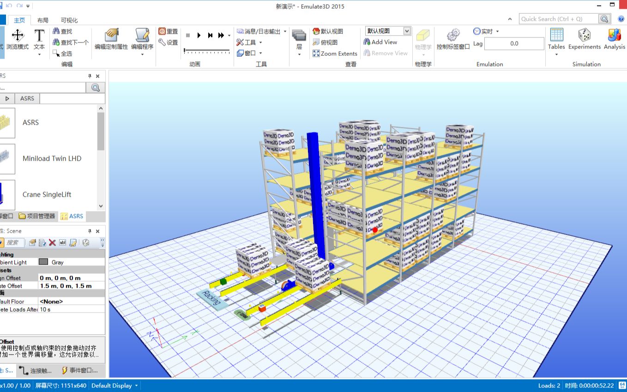Viewport: 627px width, 392px height.
Task: Click the undo arrow in quick access
Action: pos(9,6)
